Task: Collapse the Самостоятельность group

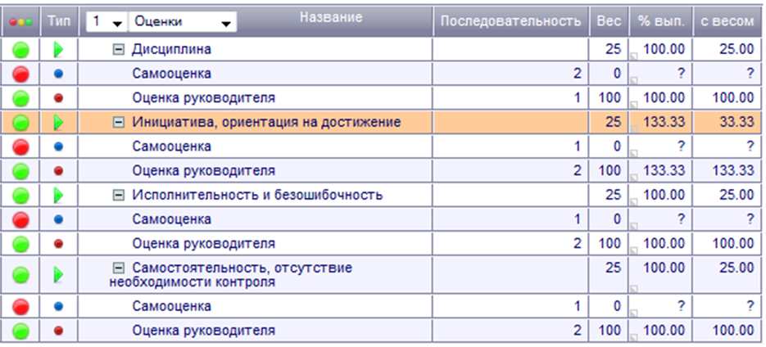Action: click(x=118, y=268)
